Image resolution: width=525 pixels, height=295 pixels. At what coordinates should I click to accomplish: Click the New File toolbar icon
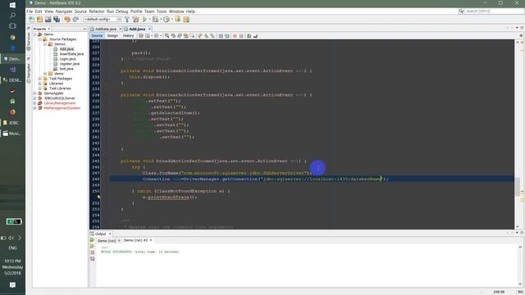click(x=31, y=20)
